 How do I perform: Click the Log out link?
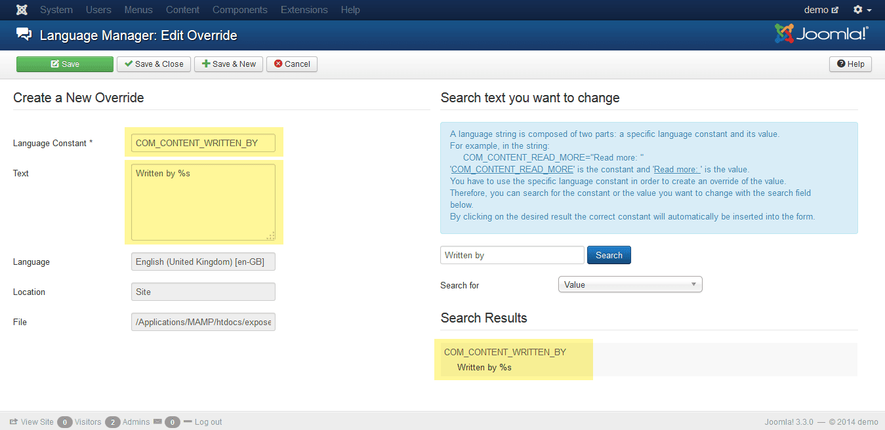click(x=208, y=421)
